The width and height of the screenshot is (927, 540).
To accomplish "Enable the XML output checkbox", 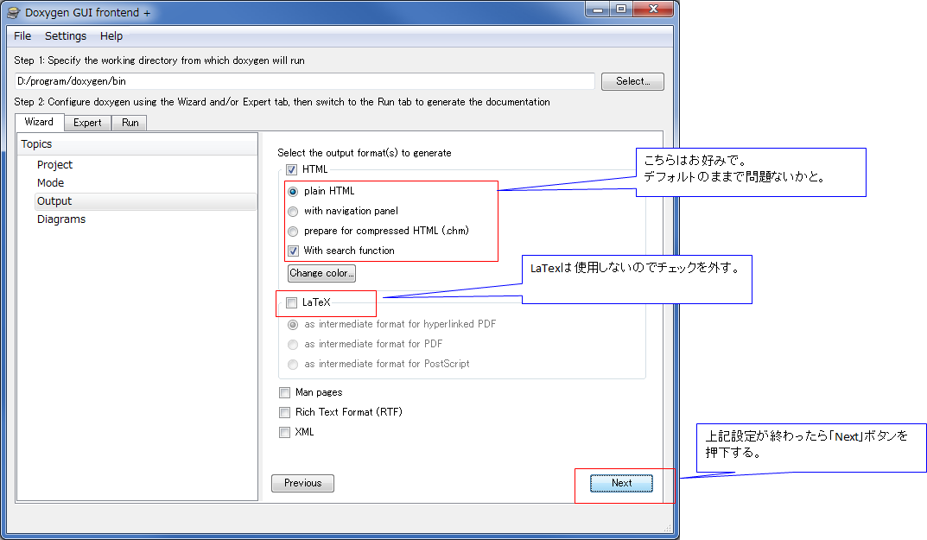I will coord(285,432).
